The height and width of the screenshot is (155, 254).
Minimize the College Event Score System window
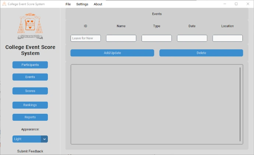(x=225, y=4)
